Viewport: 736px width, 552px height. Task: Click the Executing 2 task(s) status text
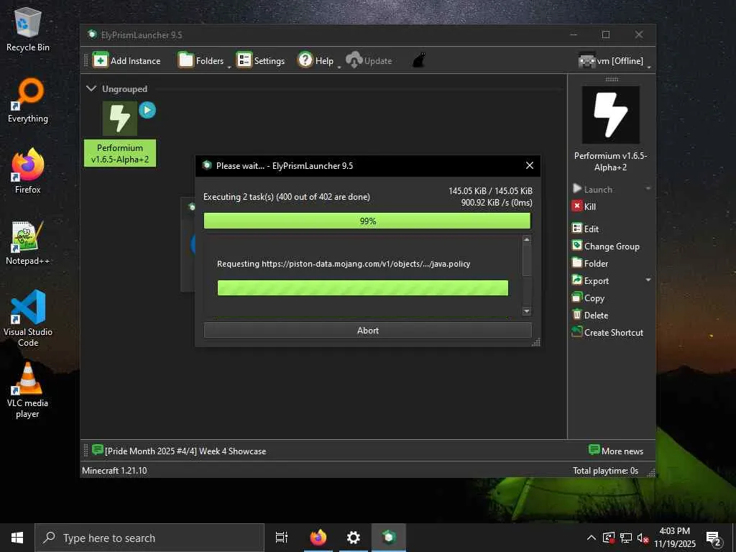(x=286, y=197)
